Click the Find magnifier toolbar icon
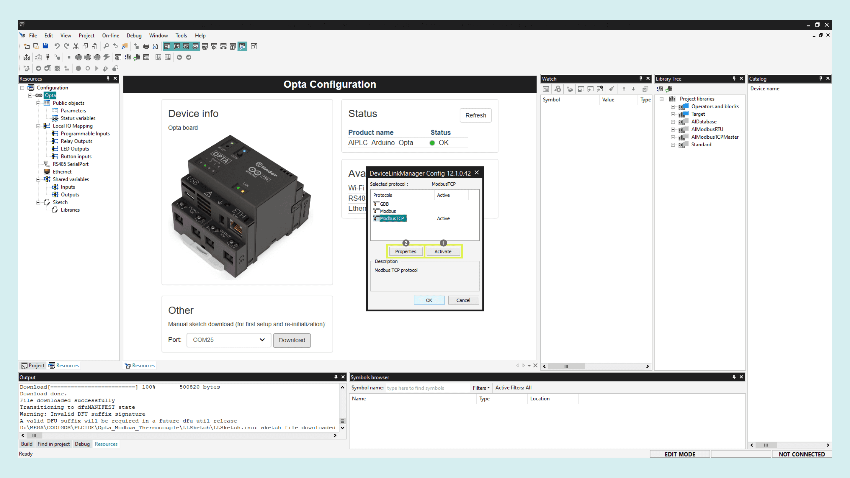Image resolution: width=850 pixels, height=478 pixels. coord(106,46)
